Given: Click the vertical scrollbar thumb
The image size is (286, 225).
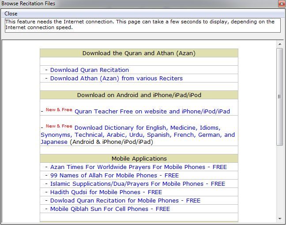Looking at the screenshot, I should tap(280, 97).
